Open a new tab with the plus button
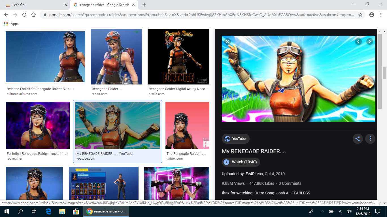This screenshot has width=387, height=217. click(x=144, y=5)
